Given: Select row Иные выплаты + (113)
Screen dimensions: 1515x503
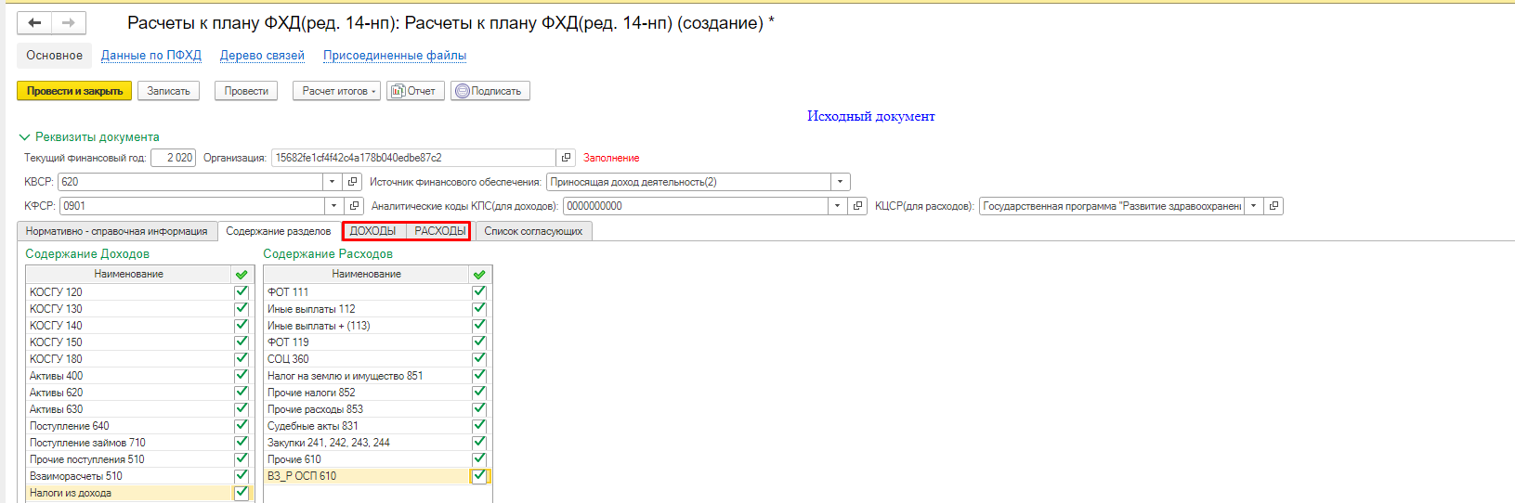Looking at the screenshot, I should pyautogui.click(x=377, y=325).
